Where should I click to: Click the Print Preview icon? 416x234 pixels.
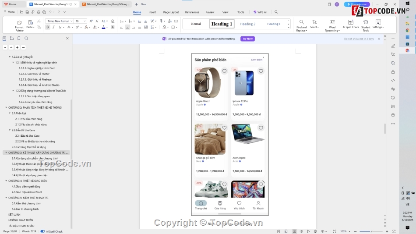pos(44,12)
